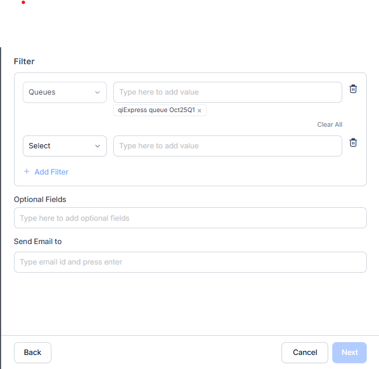
Task: Delete the empty Select filter row
Action: tap(353, 142)
